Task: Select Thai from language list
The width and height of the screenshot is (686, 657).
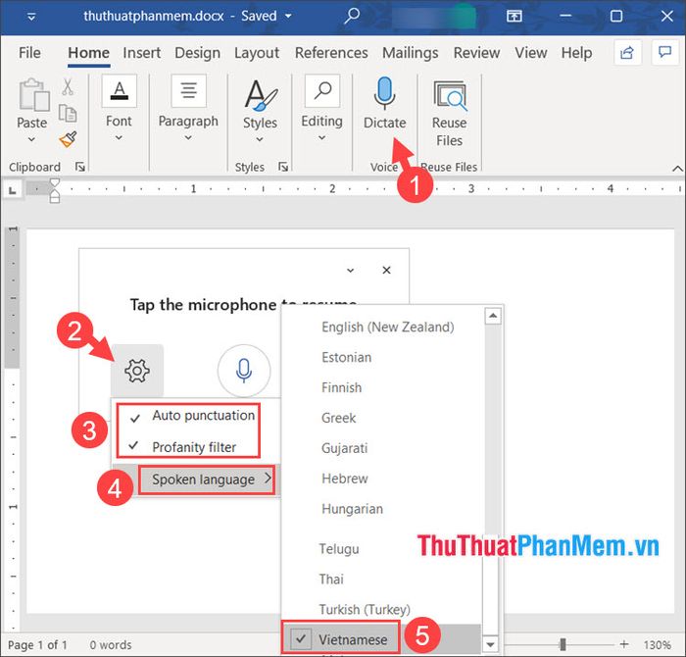Action: (x=331, y=580)
